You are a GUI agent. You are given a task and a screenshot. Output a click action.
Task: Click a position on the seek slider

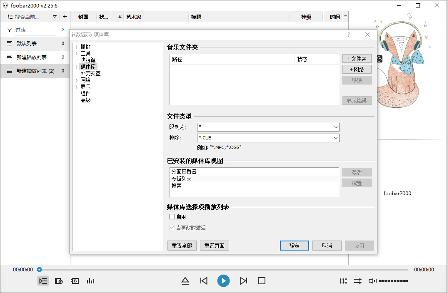208,269
